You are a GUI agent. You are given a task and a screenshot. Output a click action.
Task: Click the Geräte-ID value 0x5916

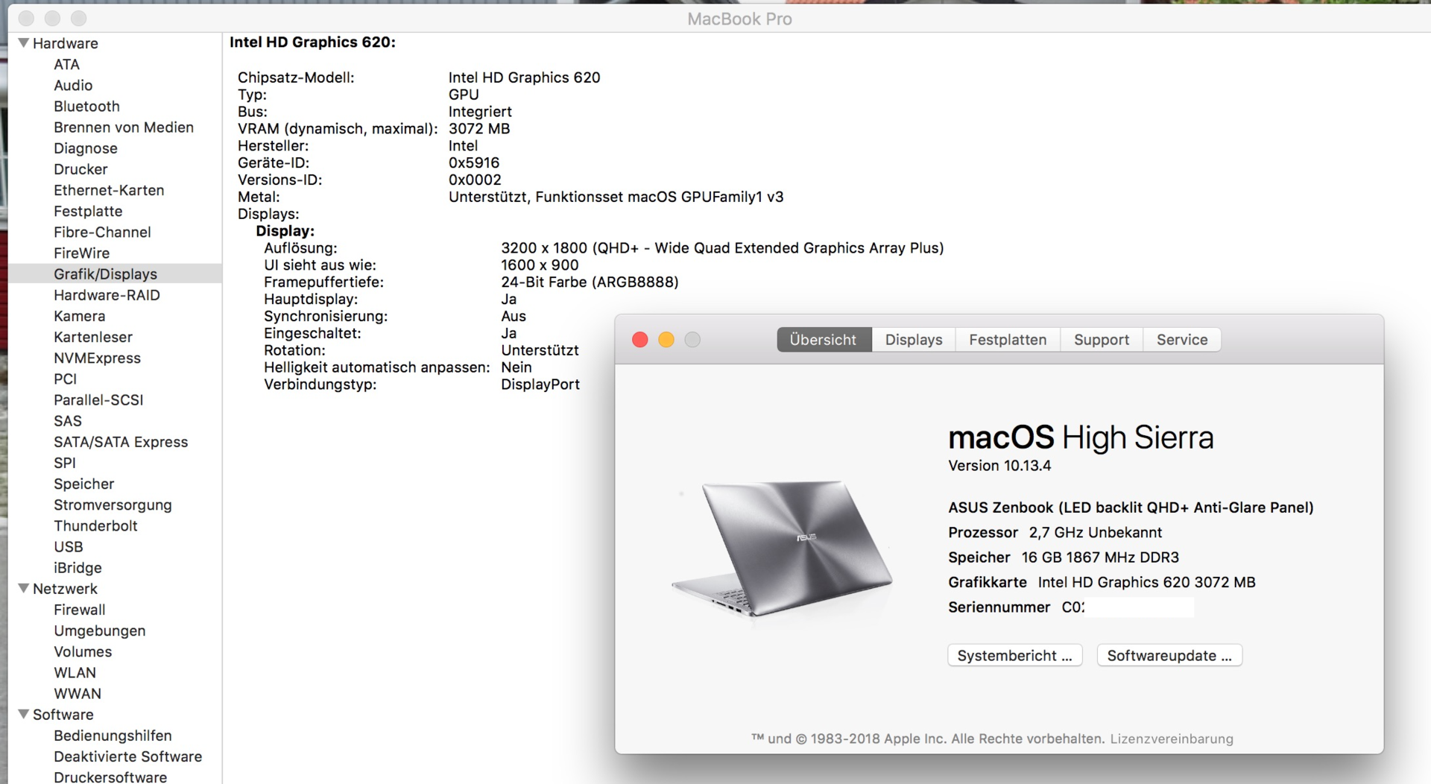(x=474, y=163)
